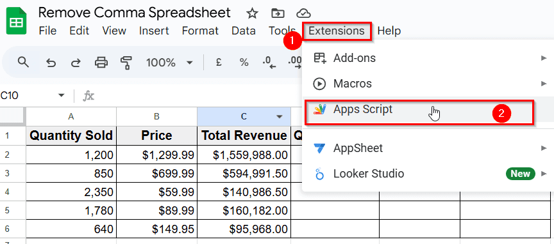Select cell with value 1,200
Viewport: 554px width, 244px height.
(x=71, y=155)
